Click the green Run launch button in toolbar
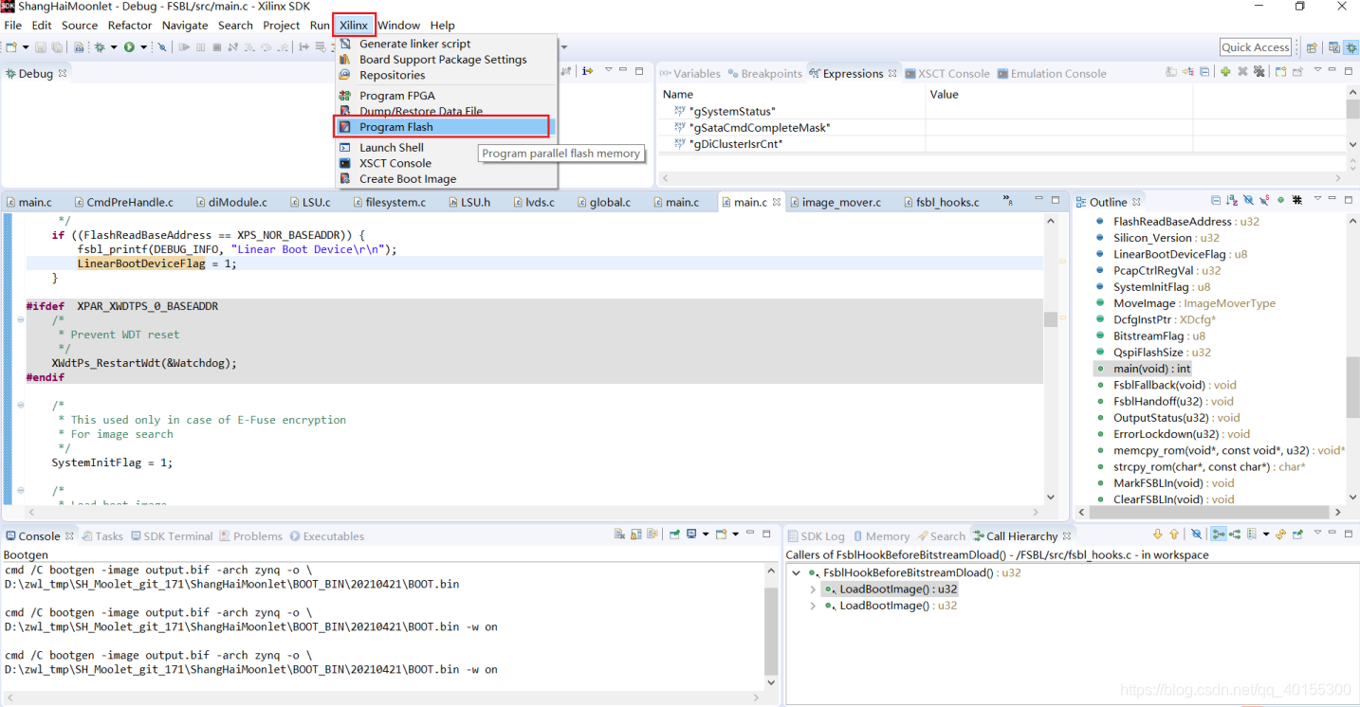This screenshot has height=707, width=1360. click(x=129, y=47)
